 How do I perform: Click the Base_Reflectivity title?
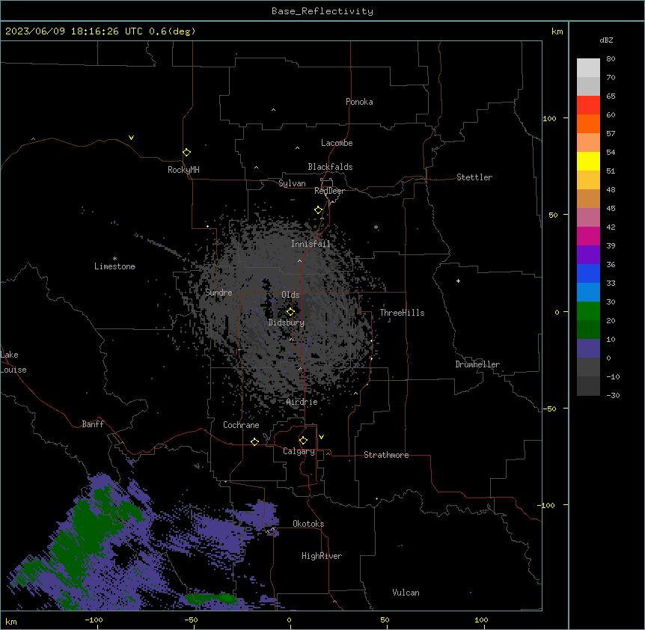pos(322,11)
